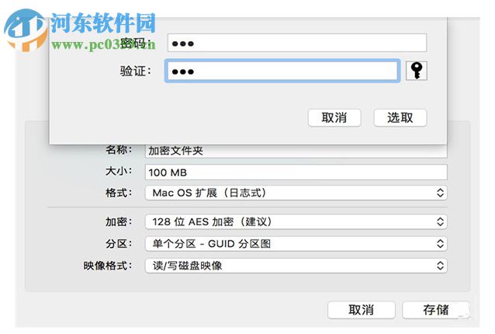Click the 密码 password field

(297, 43)
